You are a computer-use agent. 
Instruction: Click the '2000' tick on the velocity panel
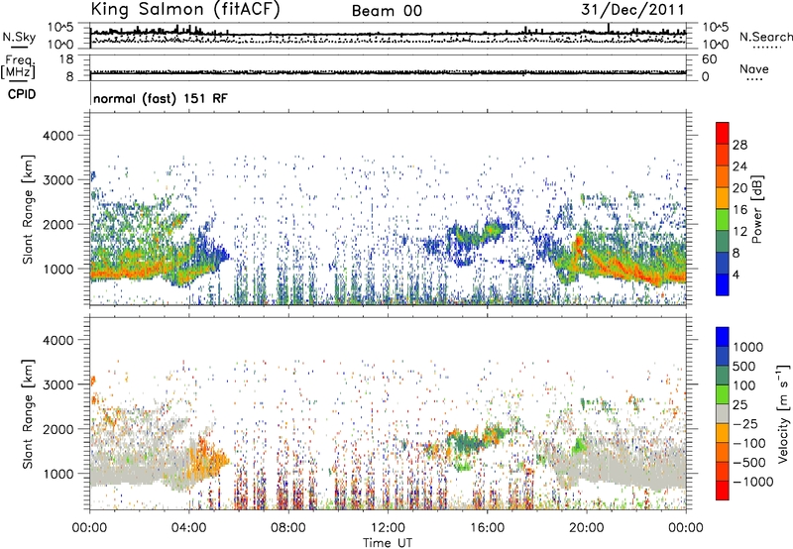point(57,429)
